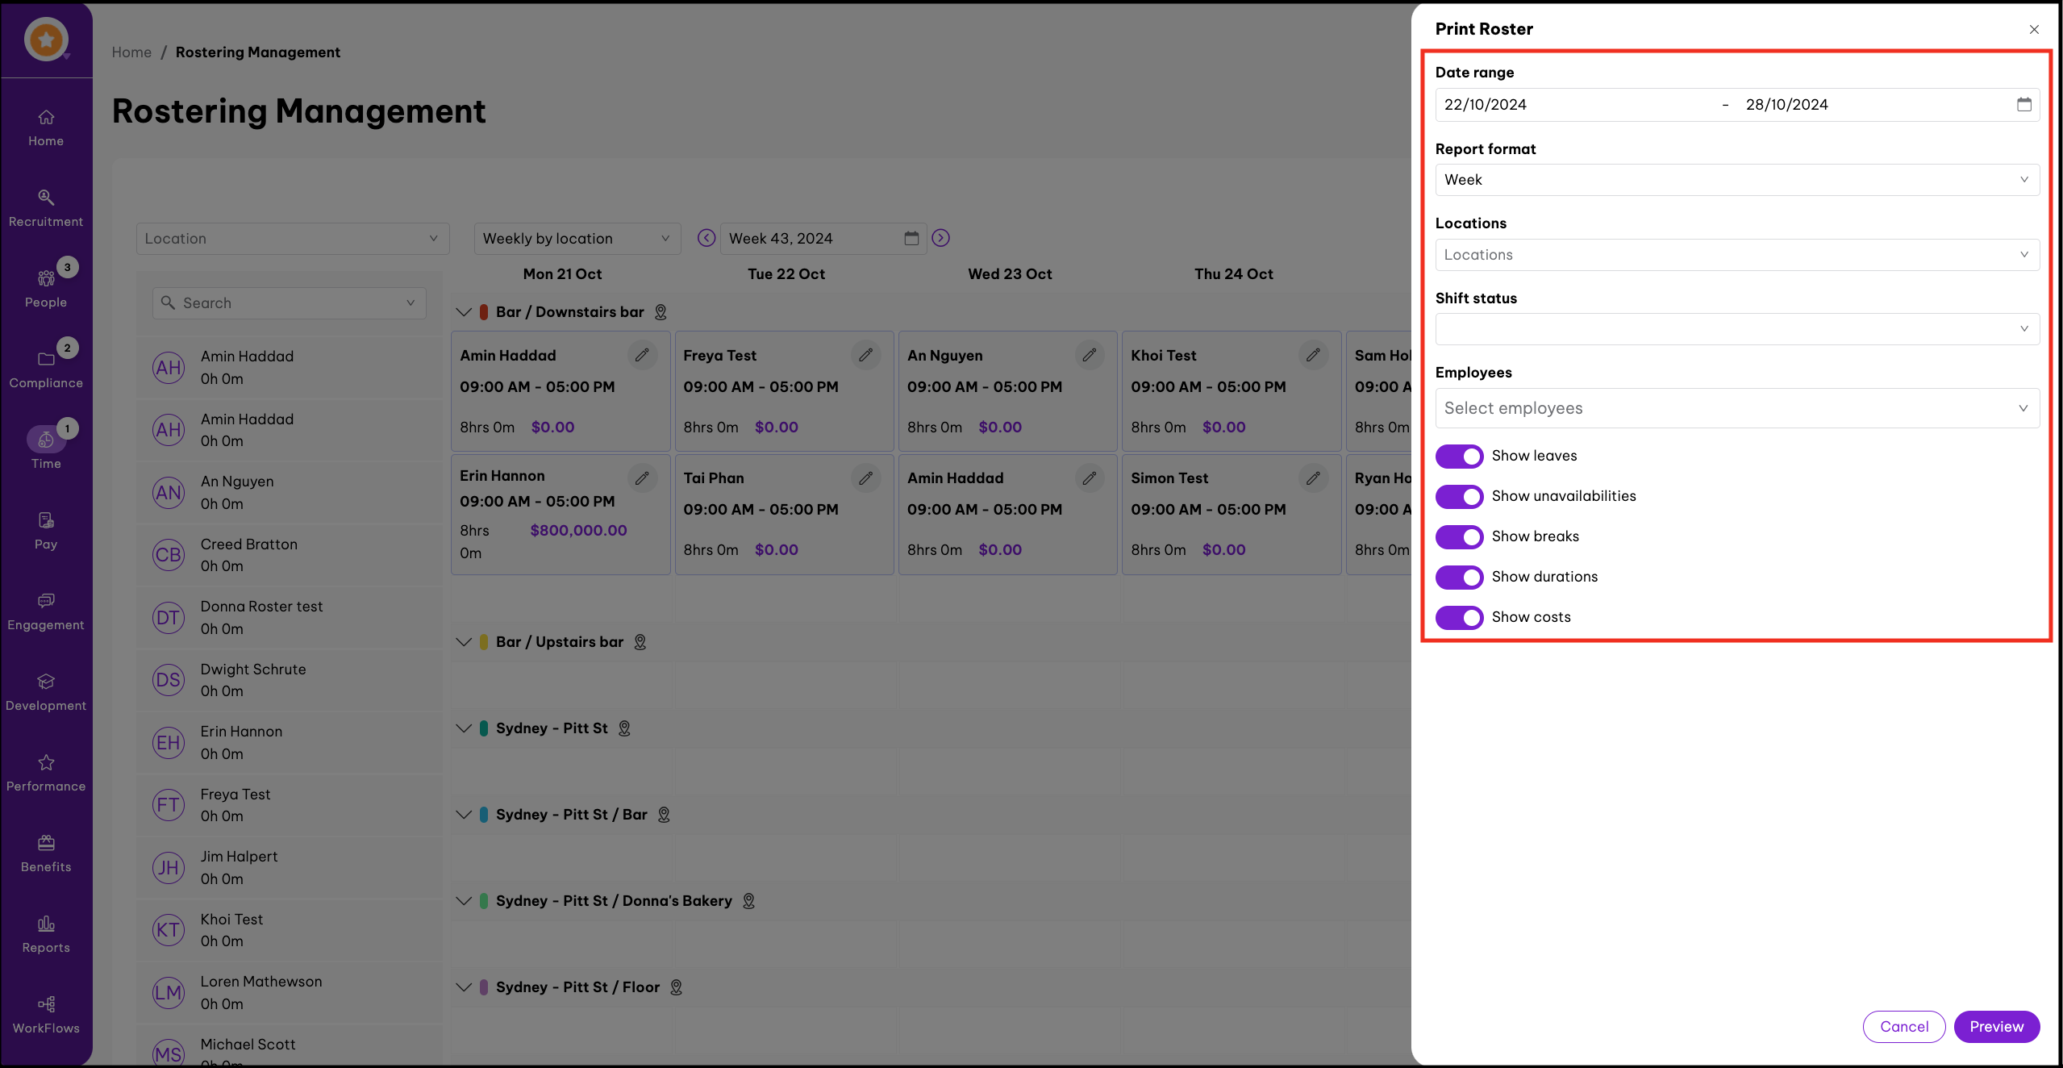The height and width of the screenshot is (1068, 2063).
Task: Turn off Show breaks switch
Action: pyautogui.click(x=1459, y=537)
